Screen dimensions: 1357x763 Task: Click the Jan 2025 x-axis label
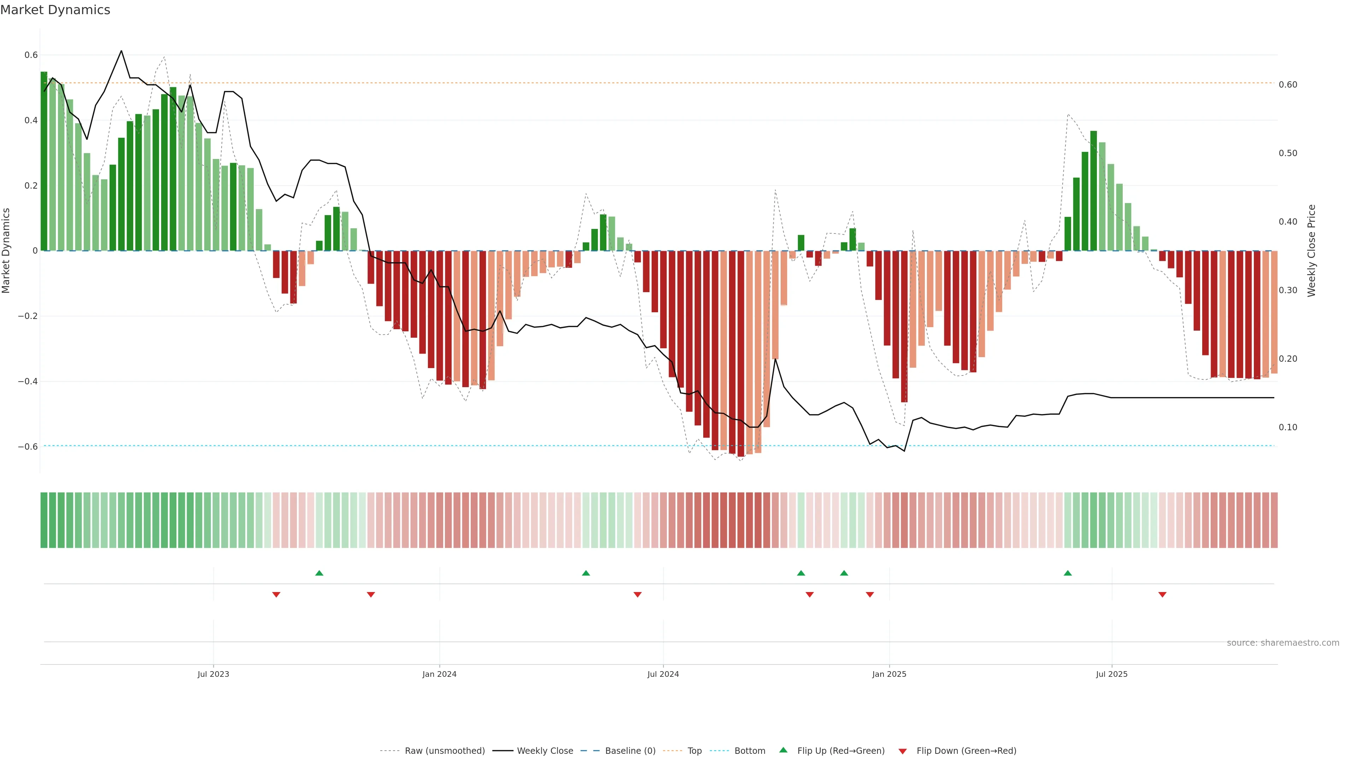(x=889, y=674)
